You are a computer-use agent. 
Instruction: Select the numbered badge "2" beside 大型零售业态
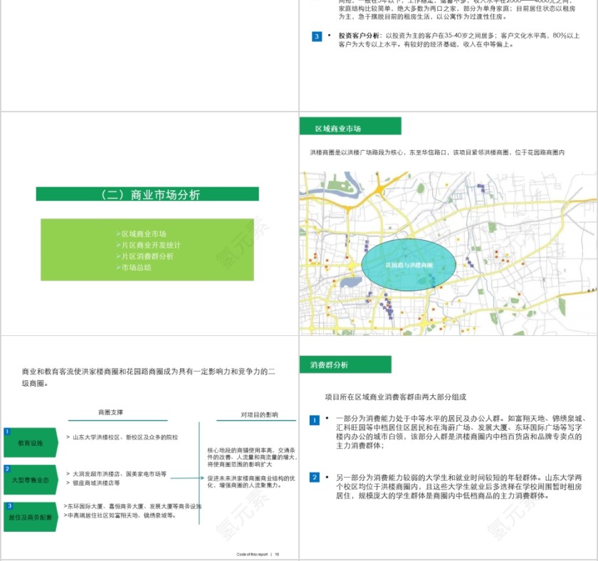click(x=7, y=467)
